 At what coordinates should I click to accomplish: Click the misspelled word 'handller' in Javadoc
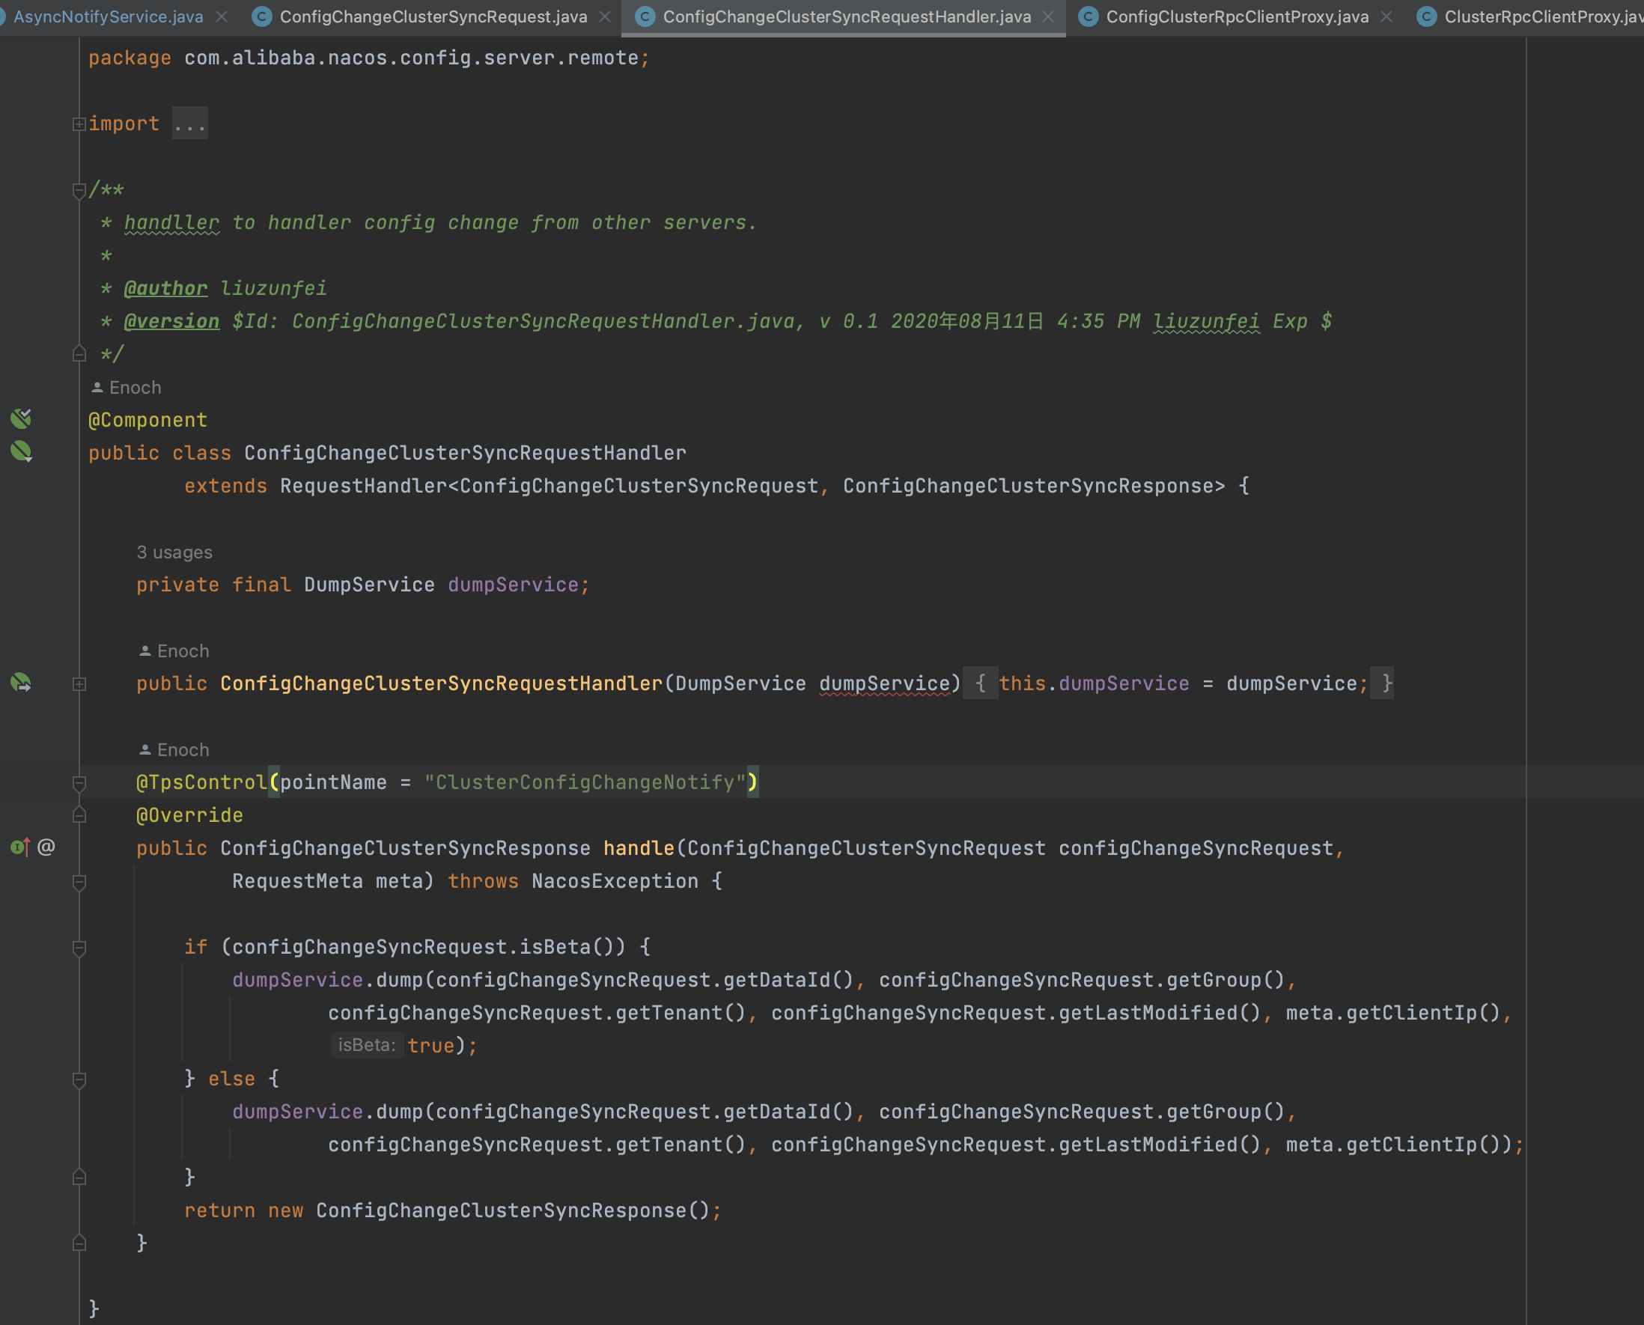(x=171, y=223)
